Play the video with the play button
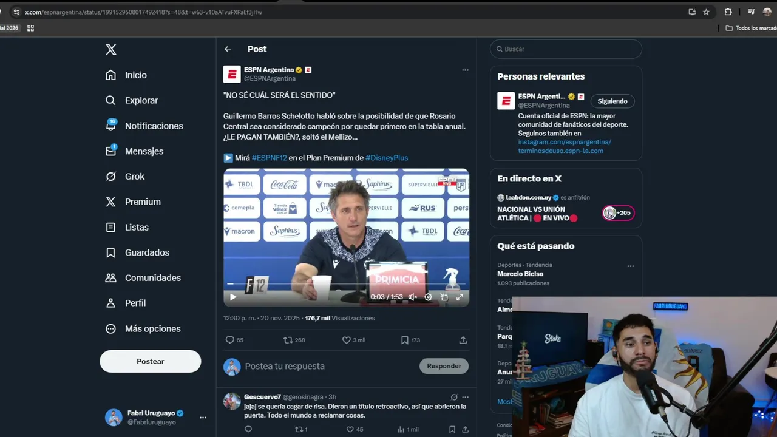 tap(232, 297)
